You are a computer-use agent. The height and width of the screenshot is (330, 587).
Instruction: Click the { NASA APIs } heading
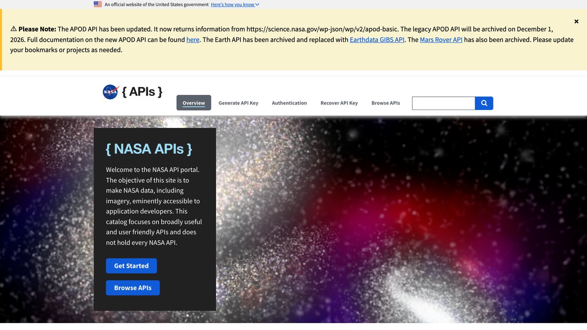point(149,148)
